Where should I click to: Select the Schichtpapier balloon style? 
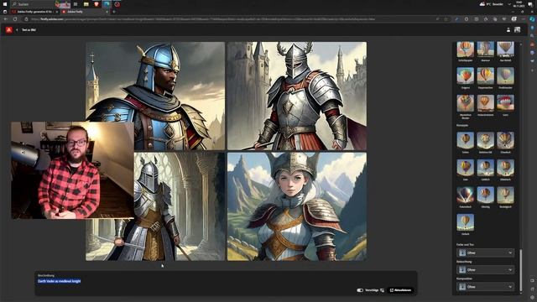click(x=465, y=49)
